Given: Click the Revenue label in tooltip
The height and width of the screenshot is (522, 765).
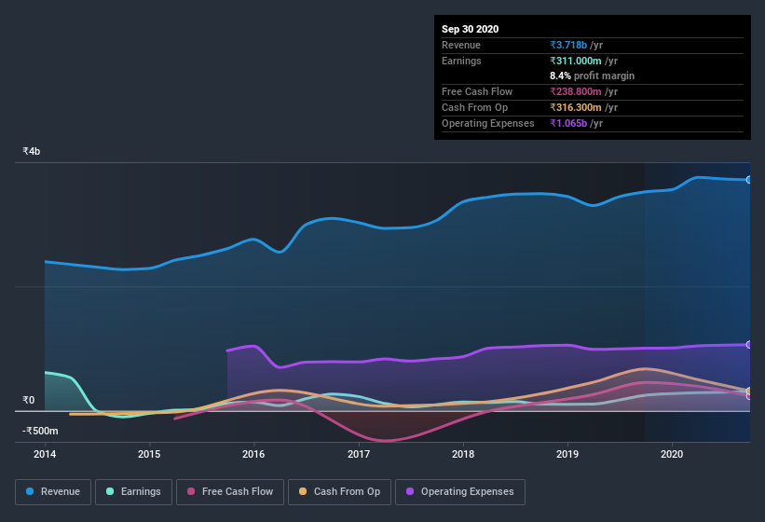Looking at the screenshot, I should (461, 45).
